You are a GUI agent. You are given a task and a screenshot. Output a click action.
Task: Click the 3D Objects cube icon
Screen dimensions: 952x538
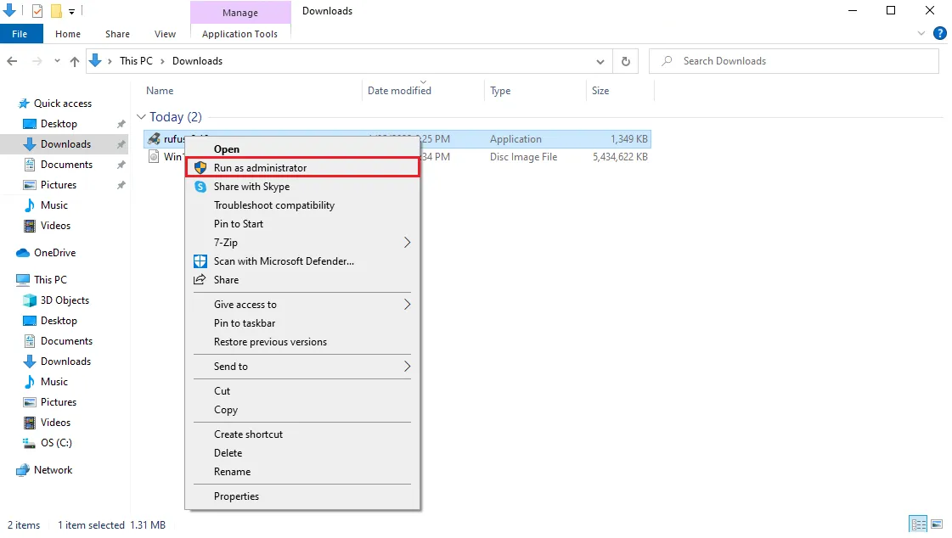(29, 300)
